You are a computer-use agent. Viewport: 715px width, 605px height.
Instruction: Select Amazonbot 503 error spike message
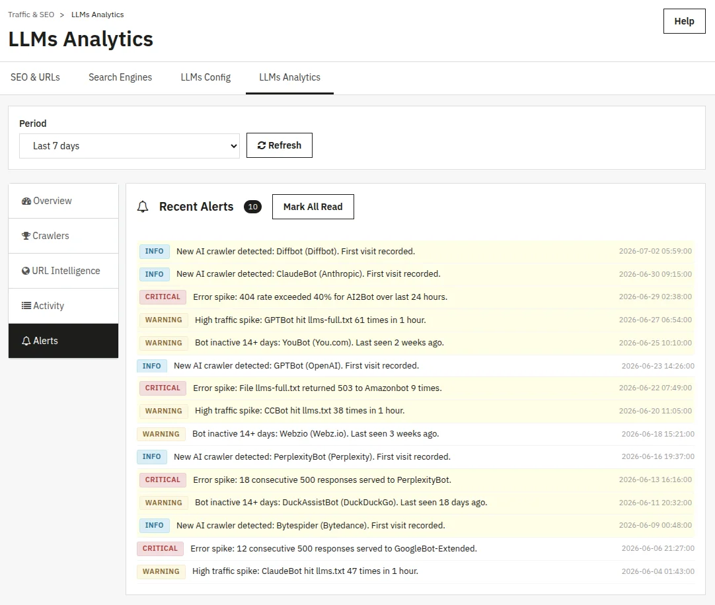click(x=317, y=388)
